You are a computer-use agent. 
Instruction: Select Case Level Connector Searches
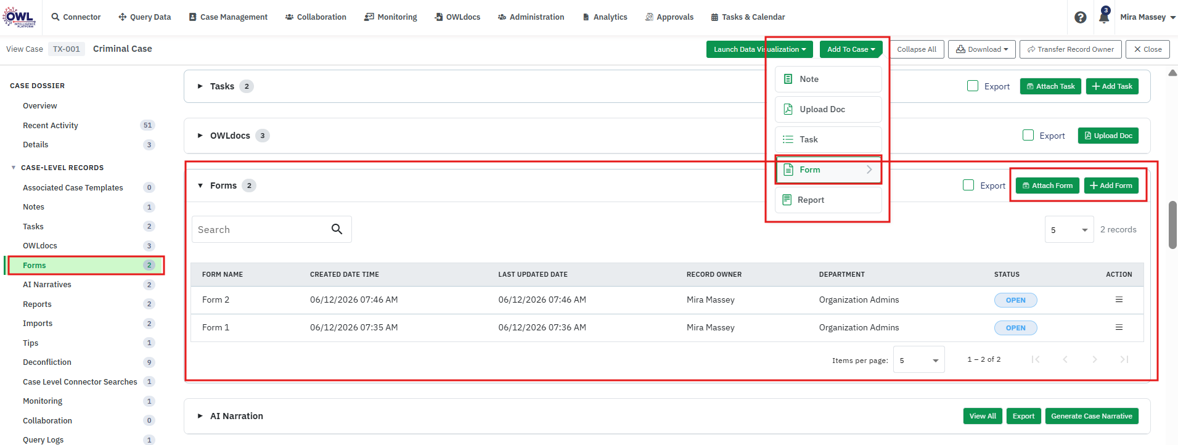(80, 382)
